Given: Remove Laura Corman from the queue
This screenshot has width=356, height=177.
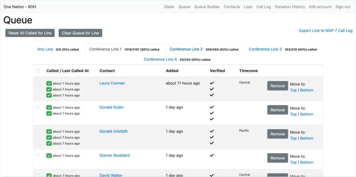Looking at the screenshot, I should pos(277,86).
